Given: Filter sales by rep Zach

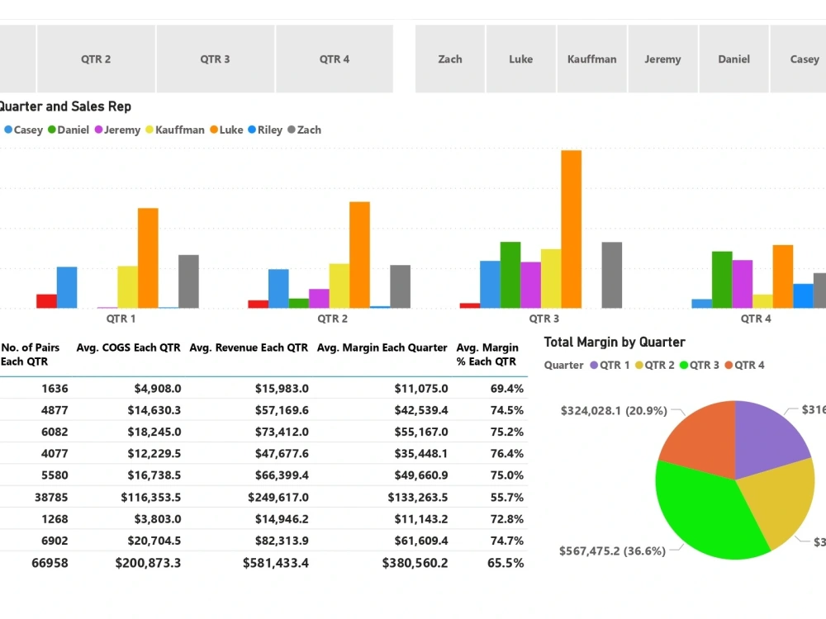Looking at the screenshot, I should click(449, 59).
